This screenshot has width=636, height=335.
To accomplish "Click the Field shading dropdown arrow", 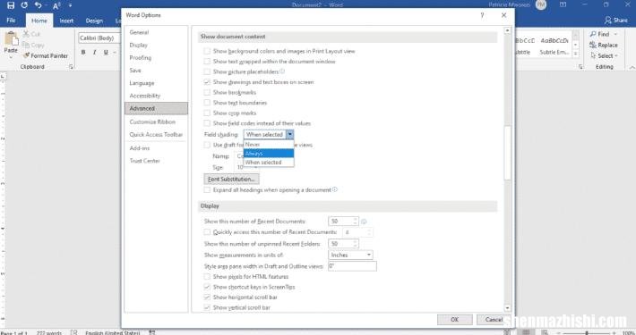I will pyautogui.click(x=289, y=134).
